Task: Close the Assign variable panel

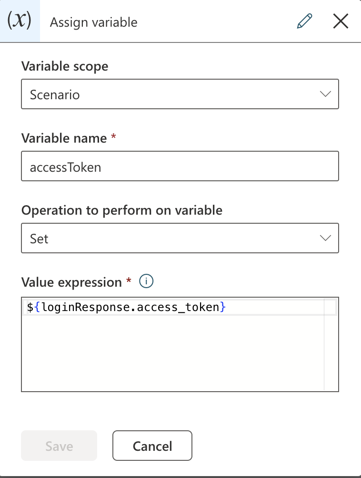Action: [x=341, y=21]
